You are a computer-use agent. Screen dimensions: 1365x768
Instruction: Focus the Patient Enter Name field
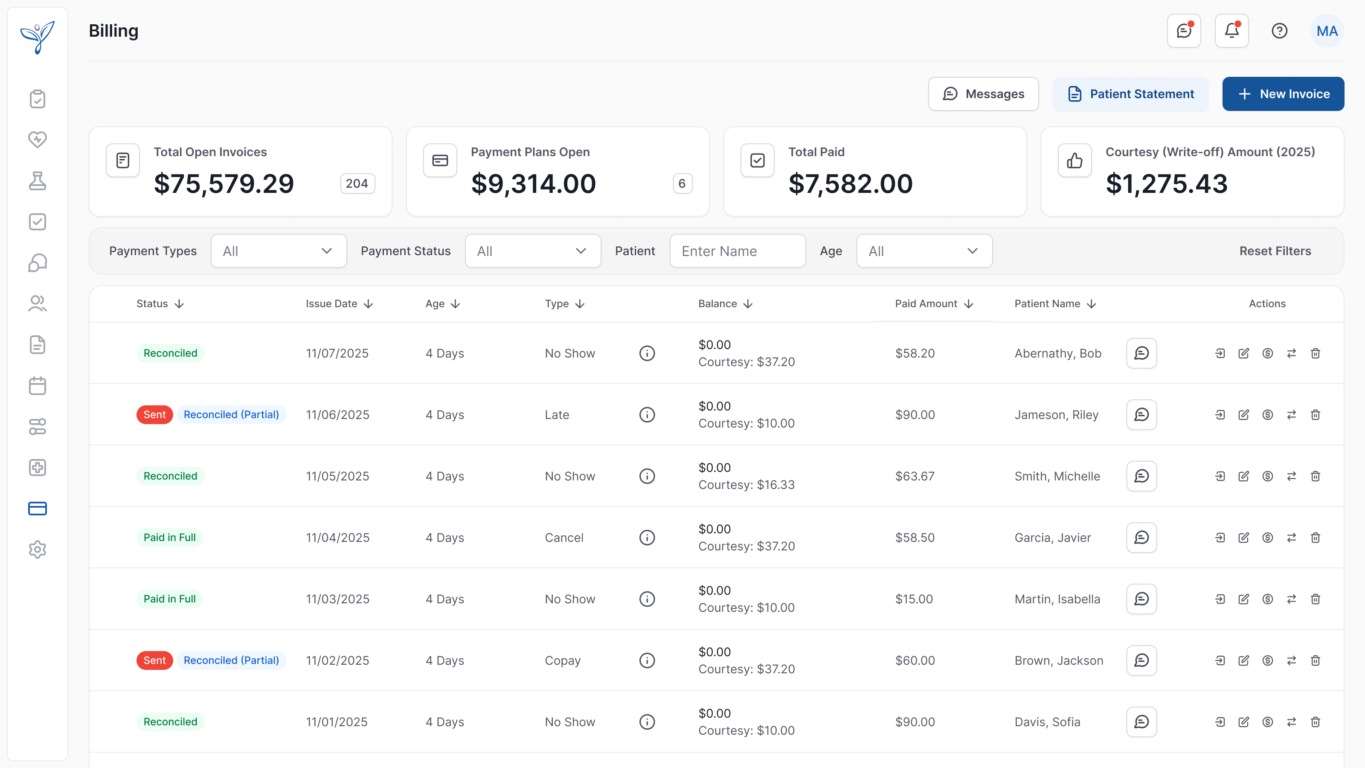tap(738, 251)
